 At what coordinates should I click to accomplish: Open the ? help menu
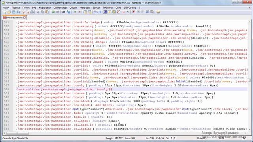140,7
